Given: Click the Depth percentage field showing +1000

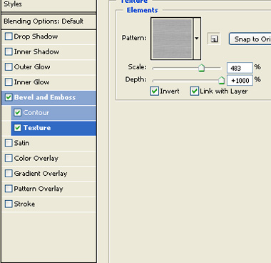Looking at the screenshot, I should tap(240, 81).
